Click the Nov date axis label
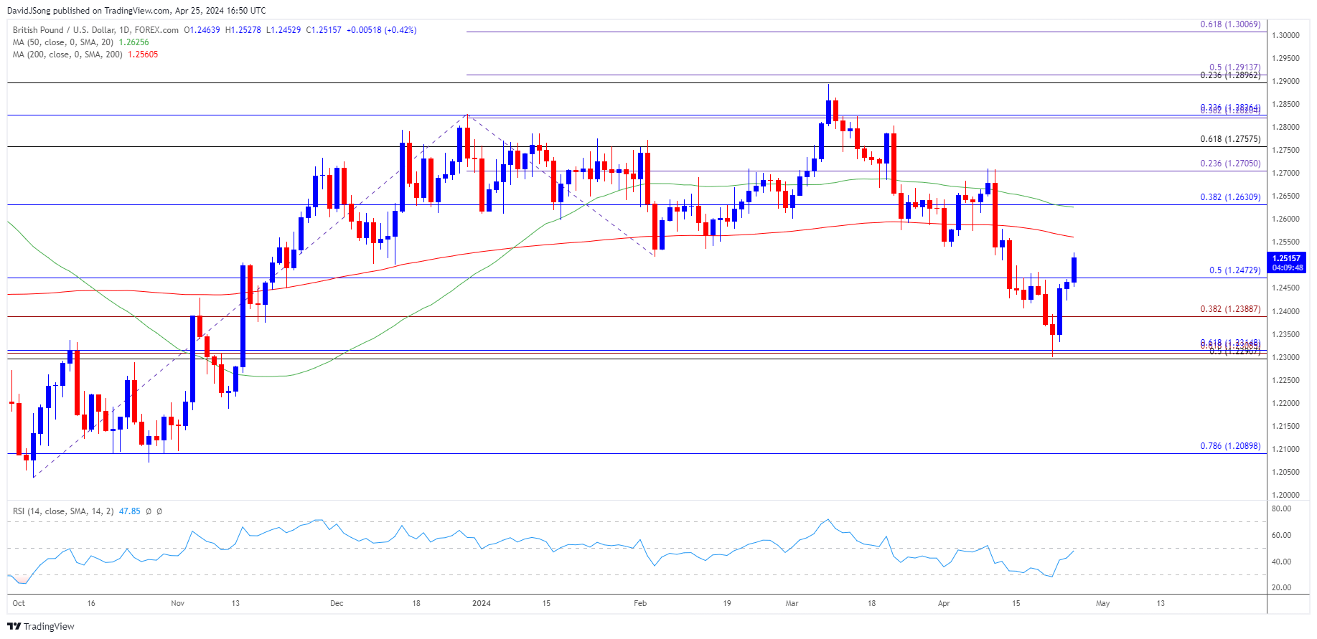1317x639 pixels. coord(177,604)
